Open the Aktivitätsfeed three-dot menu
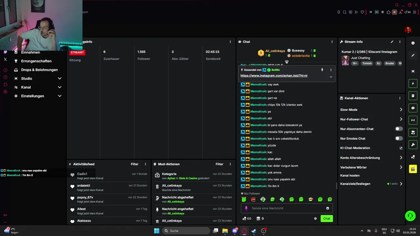Screen dimensions: 420x236 [145, 164]
